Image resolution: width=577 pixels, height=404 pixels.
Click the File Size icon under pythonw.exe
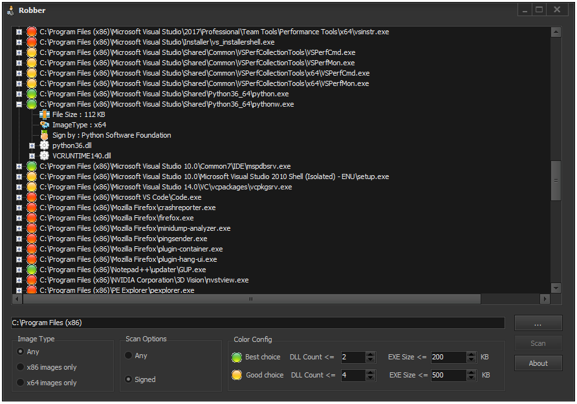pyautogui.click(x=45, y=114)
